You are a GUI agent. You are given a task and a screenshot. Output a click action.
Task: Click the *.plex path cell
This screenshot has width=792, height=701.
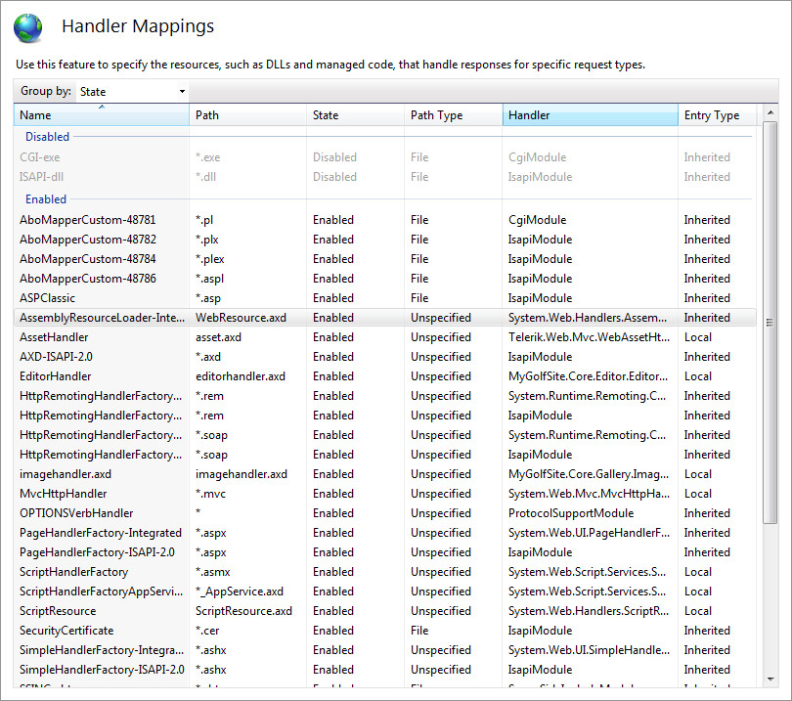click(x=210, y=258)
